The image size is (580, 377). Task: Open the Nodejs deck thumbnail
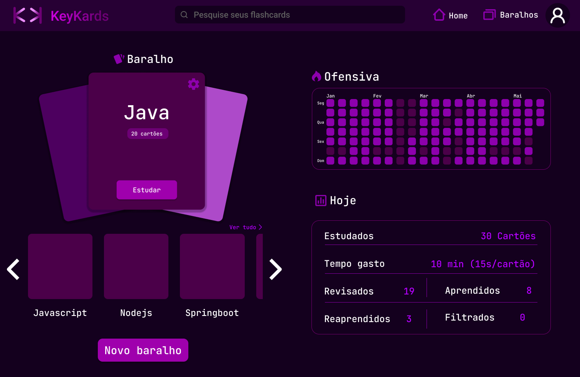tap(136, 266)
